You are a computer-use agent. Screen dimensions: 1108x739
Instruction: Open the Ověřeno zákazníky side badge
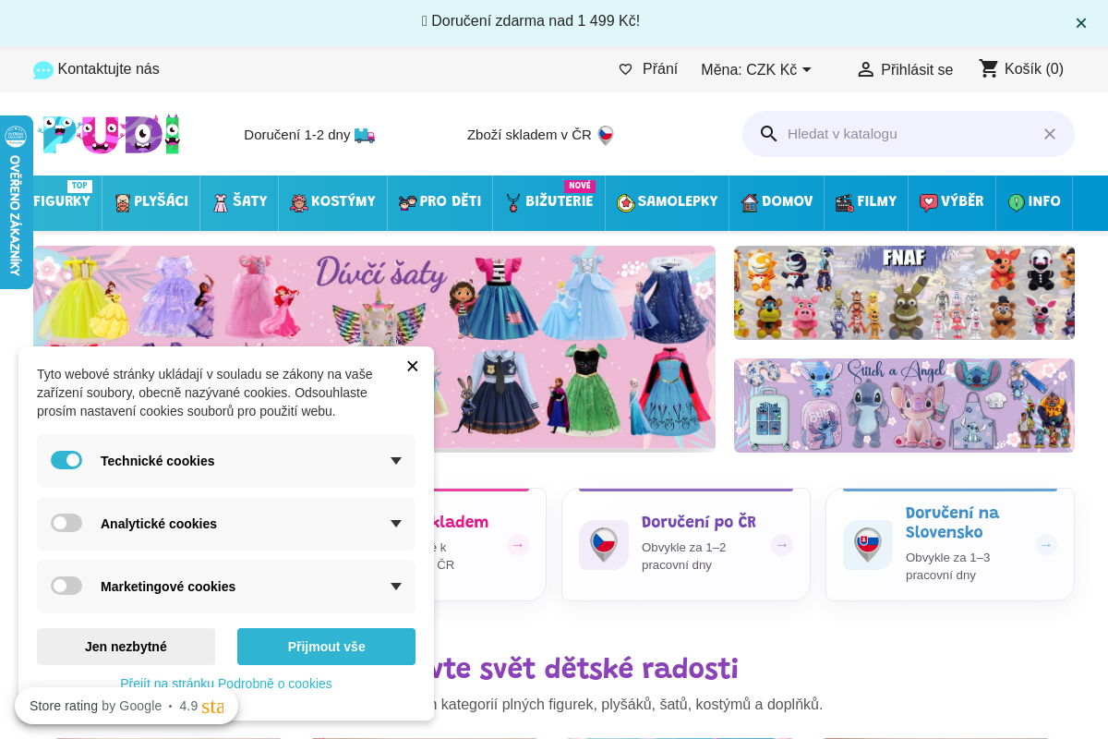click(16, 202)
